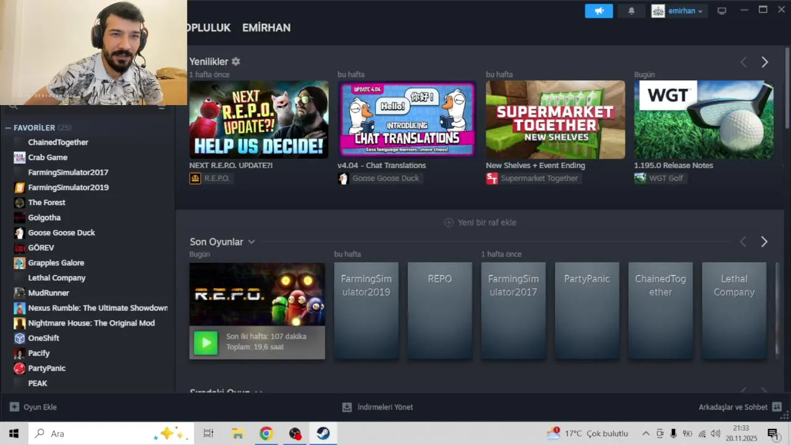Click the Pacify sidebar icon

pyautogui.click(x=20, y=353)
